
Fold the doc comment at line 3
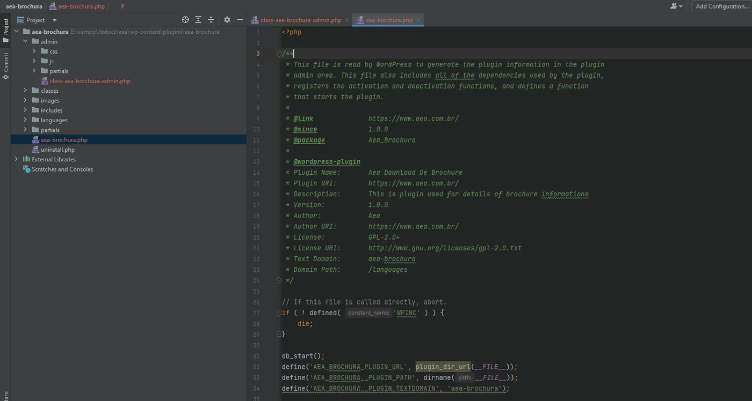coord(279,54)
